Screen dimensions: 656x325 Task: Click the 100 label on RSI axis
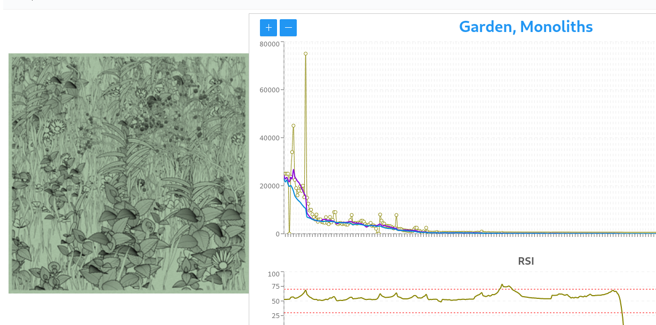click(x=273, y=274)
